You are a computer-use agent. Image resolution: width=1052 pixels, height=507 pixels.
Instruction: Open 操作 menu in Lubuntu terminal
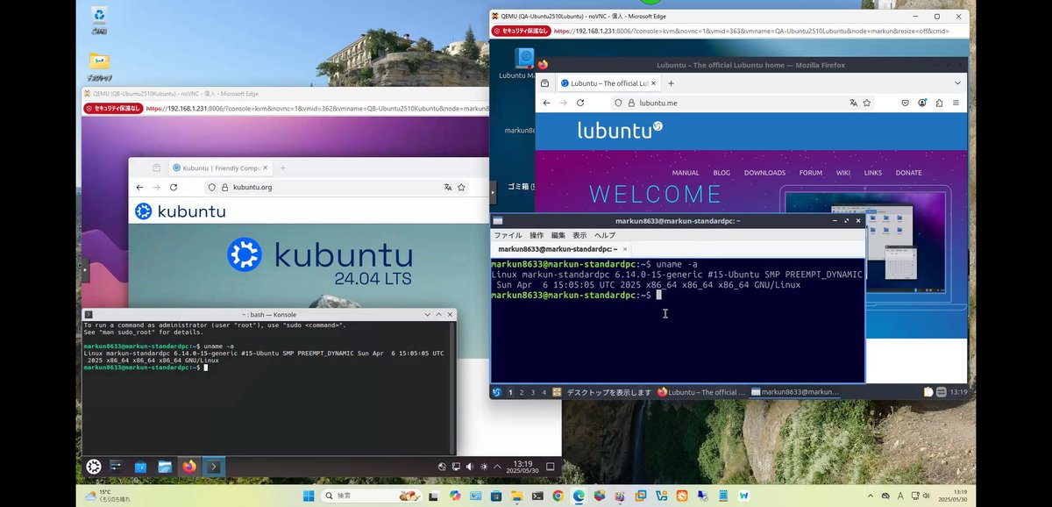point(537,236)
